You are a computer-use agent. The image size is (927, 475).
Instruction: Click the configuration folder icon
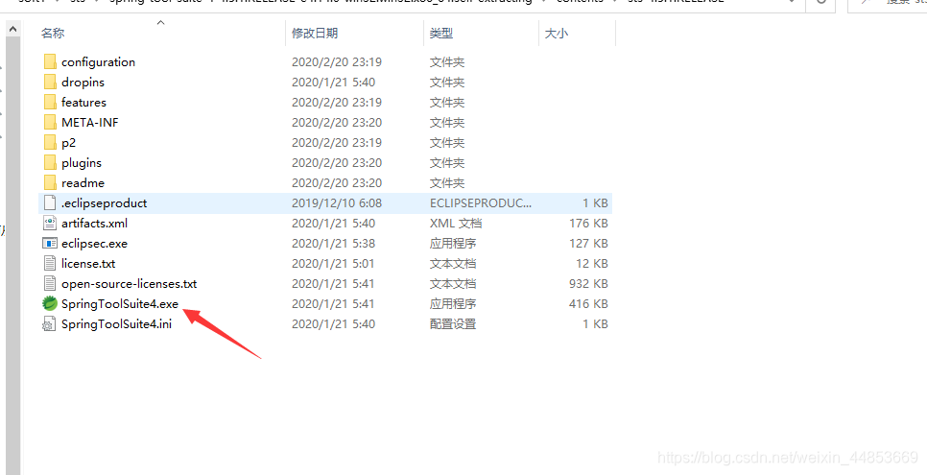point(50,62)
